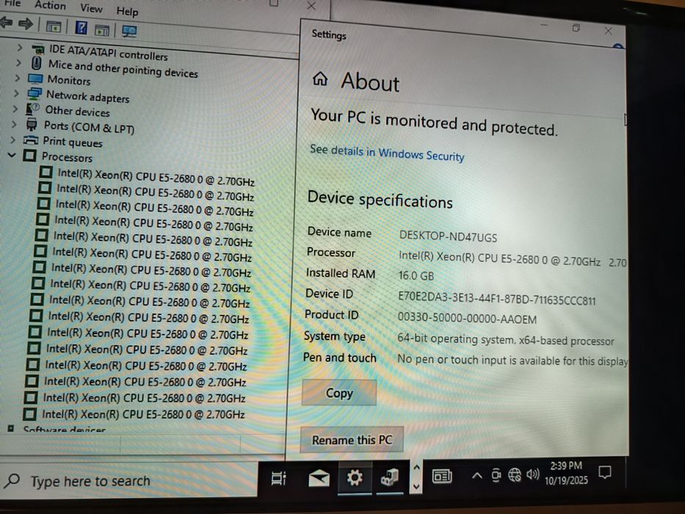
Task: Select the Other devices tree label
Action: click(77, 112)
